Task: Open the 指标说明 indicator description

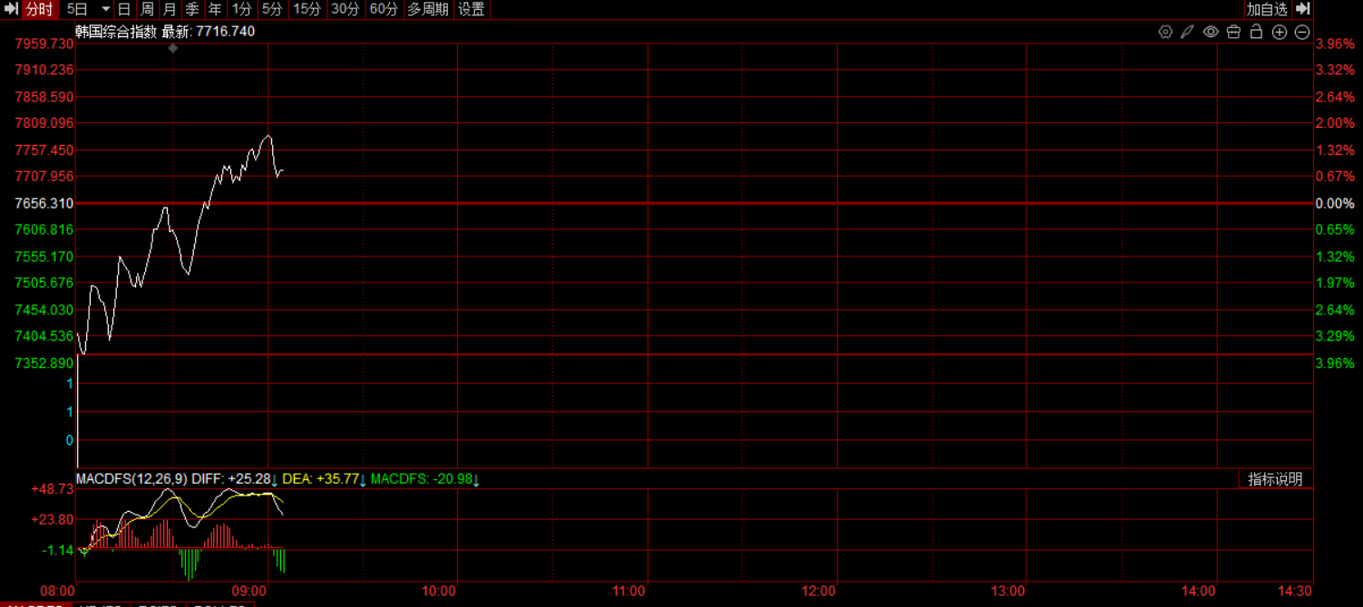Action: tap(1275, 479)
